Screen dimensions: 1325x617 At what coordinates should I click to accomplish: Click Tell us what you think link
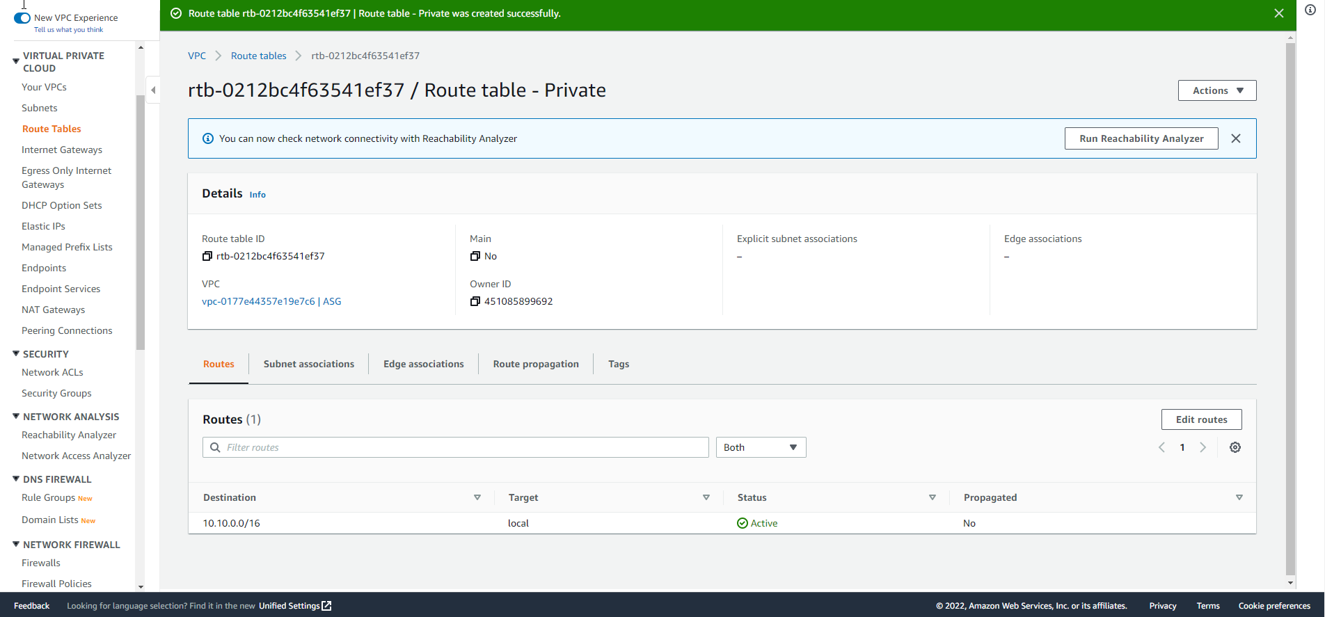point(68,30)
